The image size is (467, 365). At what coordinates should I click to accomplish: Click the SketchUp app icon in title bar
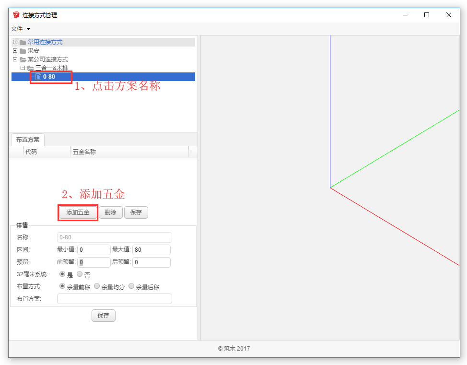(x=16, y=15)
